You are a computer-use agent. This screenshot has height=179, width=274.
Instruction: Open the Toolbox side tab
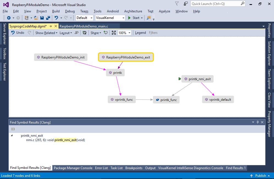(x=5, y=54)
